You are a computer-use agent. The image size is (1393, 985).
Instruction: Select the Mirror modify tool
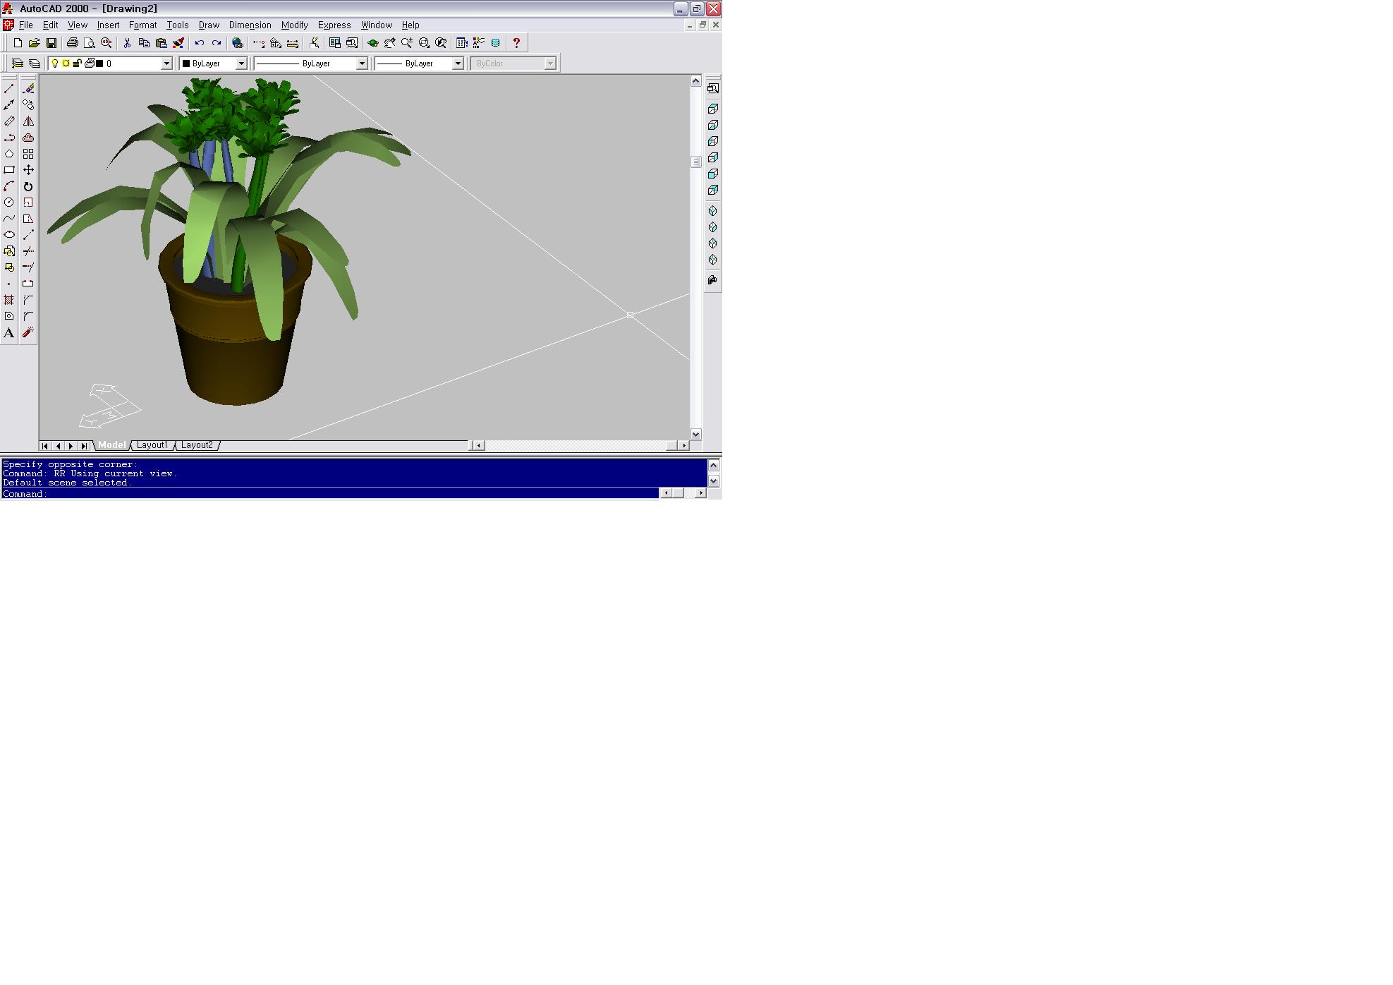[x=28, y=121]
